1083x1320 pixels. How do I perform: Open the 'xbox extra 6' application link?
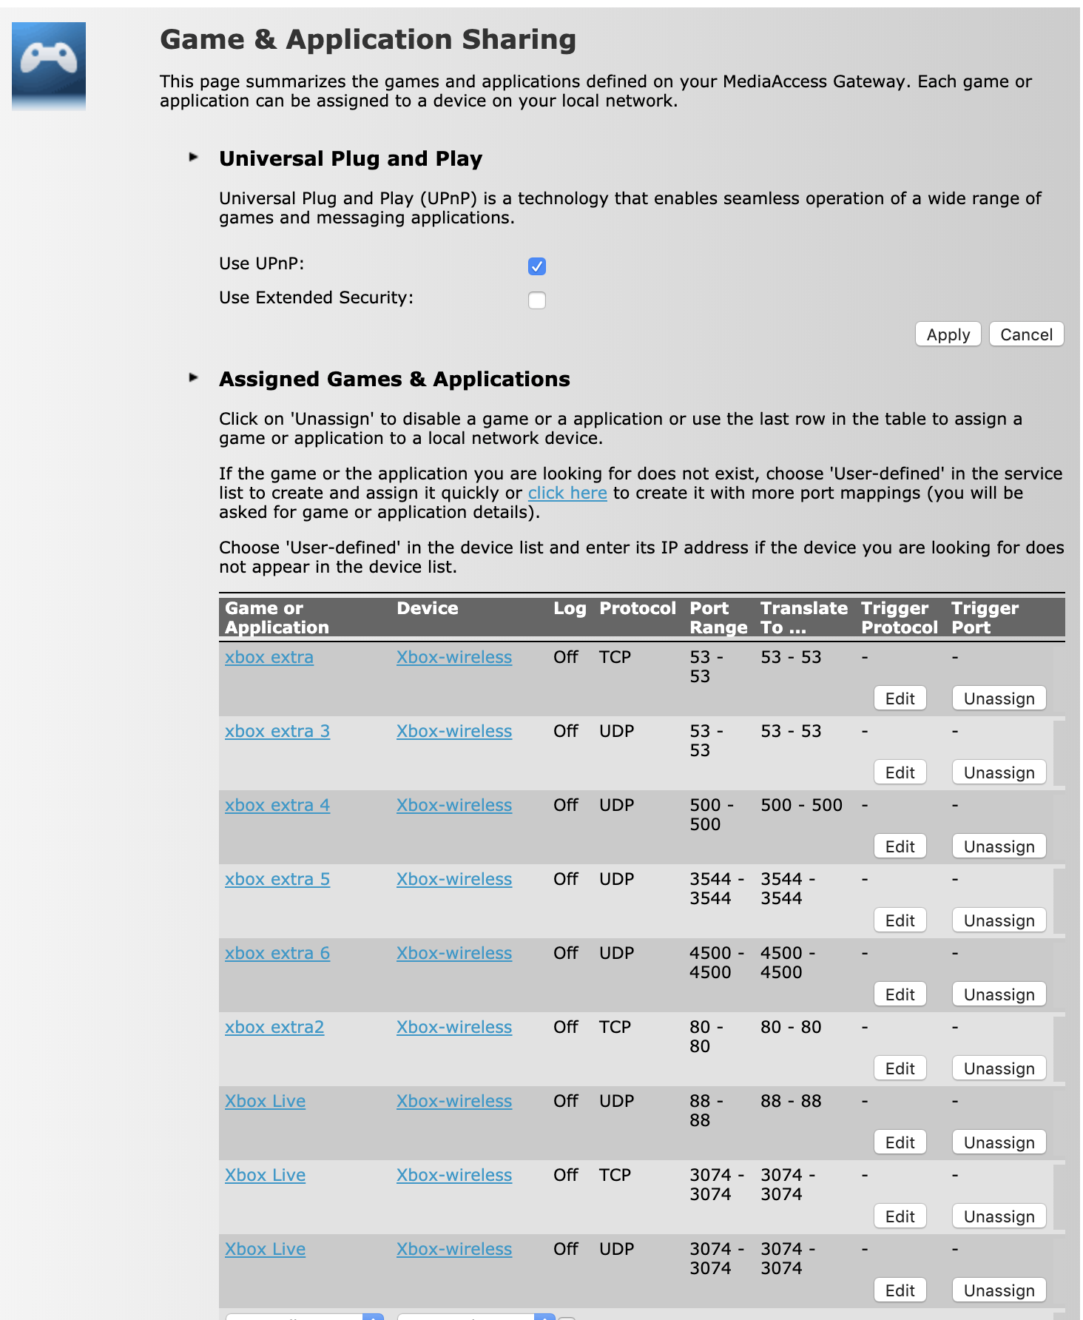pos(277,953)
